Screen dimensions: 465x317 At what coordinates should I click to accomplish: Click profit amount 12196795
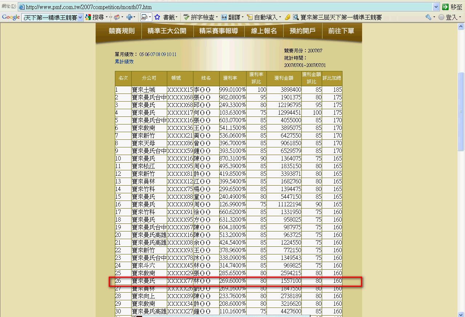point(284,105)
